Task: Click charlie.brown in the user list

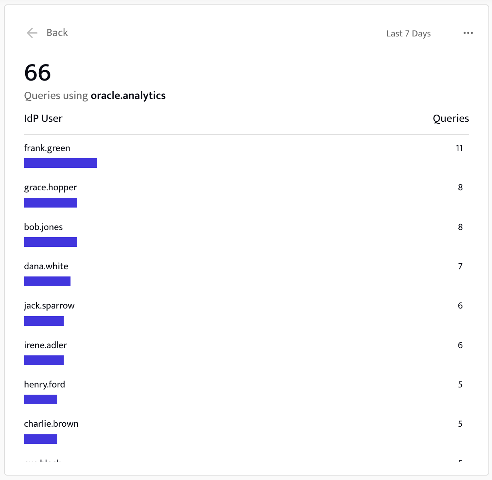Action: (x=51, y=424)
